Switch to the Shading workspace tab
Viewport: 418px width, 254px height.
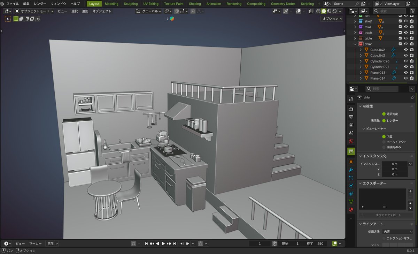tap(195, 3)
